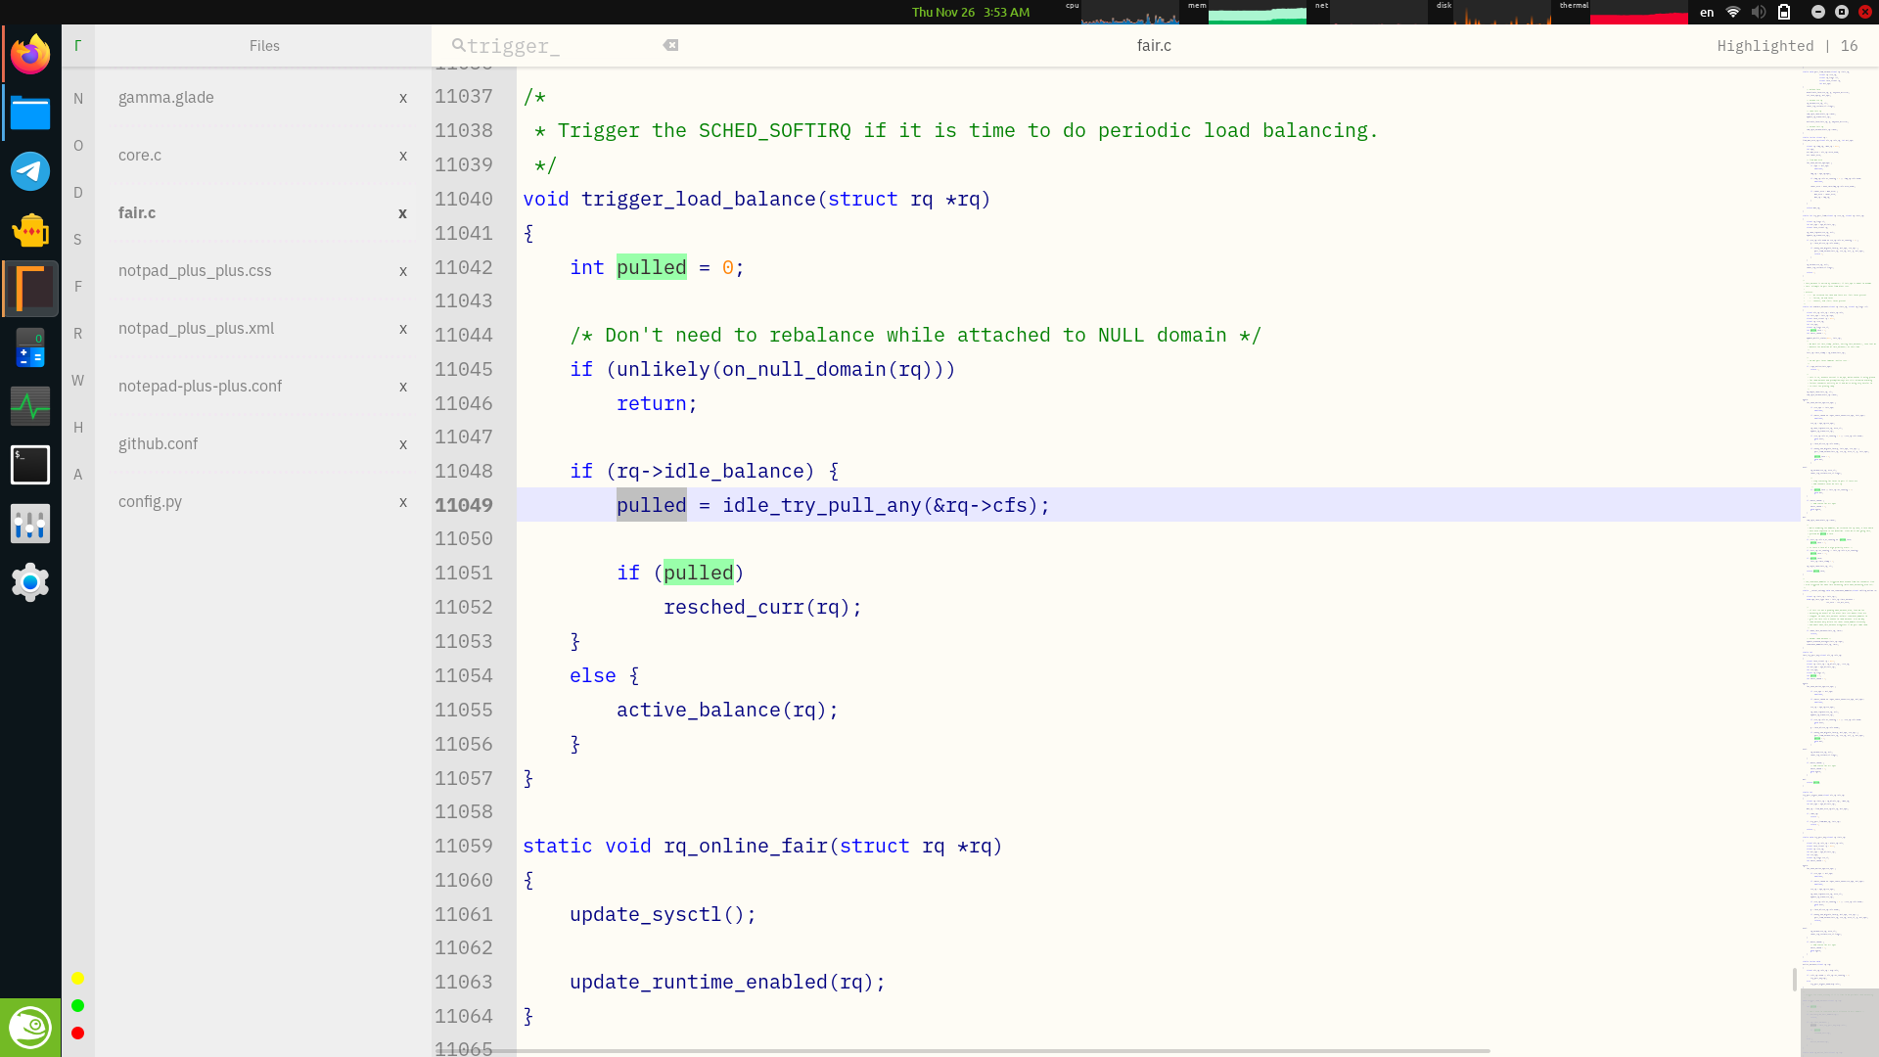
Task: Click 'resched_curr(rq);' on line 11052
Action: click(x=762, y=608)
